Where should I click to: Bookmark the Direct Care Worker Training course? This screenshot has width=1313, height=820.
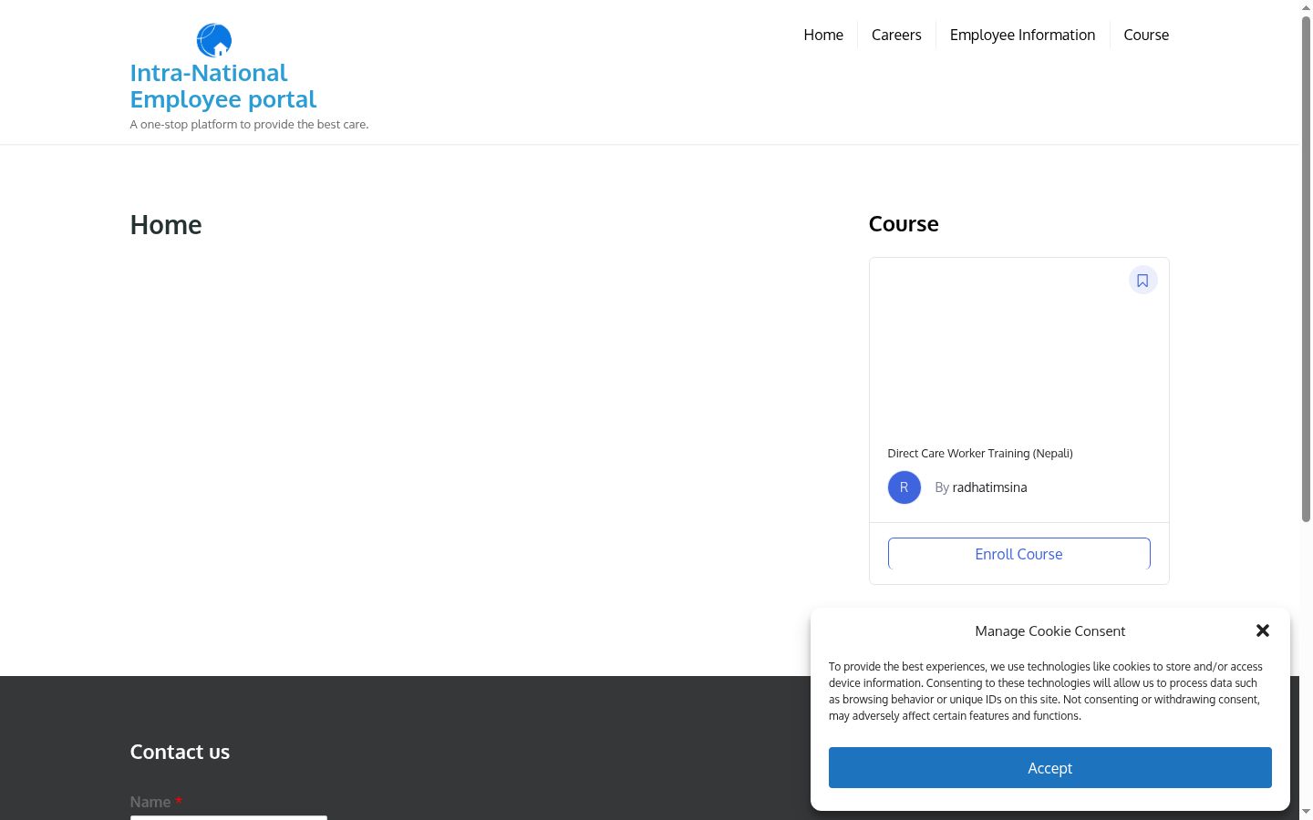1142,281
